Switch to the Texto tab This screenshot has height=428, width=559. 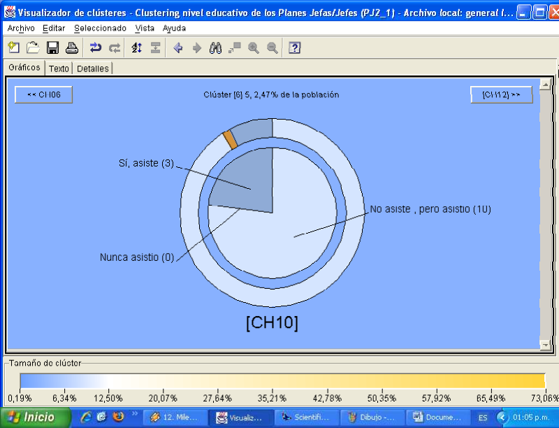pyautogui.click(x=59, y=69)
